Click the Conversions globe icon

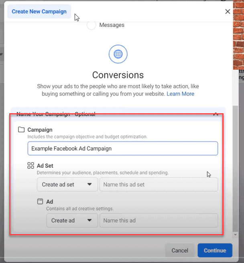point(118,54)
